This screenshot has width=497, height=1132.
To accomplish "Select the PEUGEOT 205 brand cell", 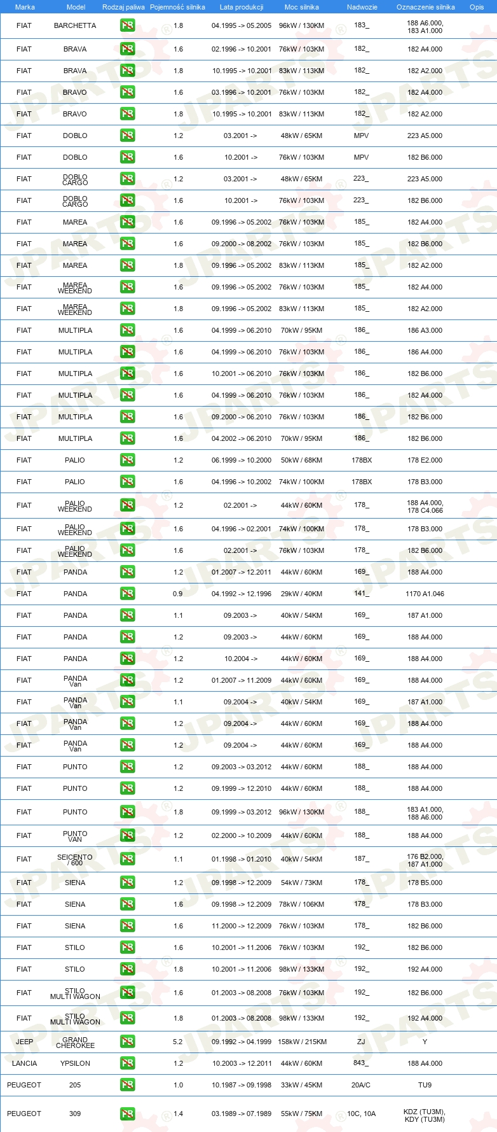I will tap(24, 1085).
